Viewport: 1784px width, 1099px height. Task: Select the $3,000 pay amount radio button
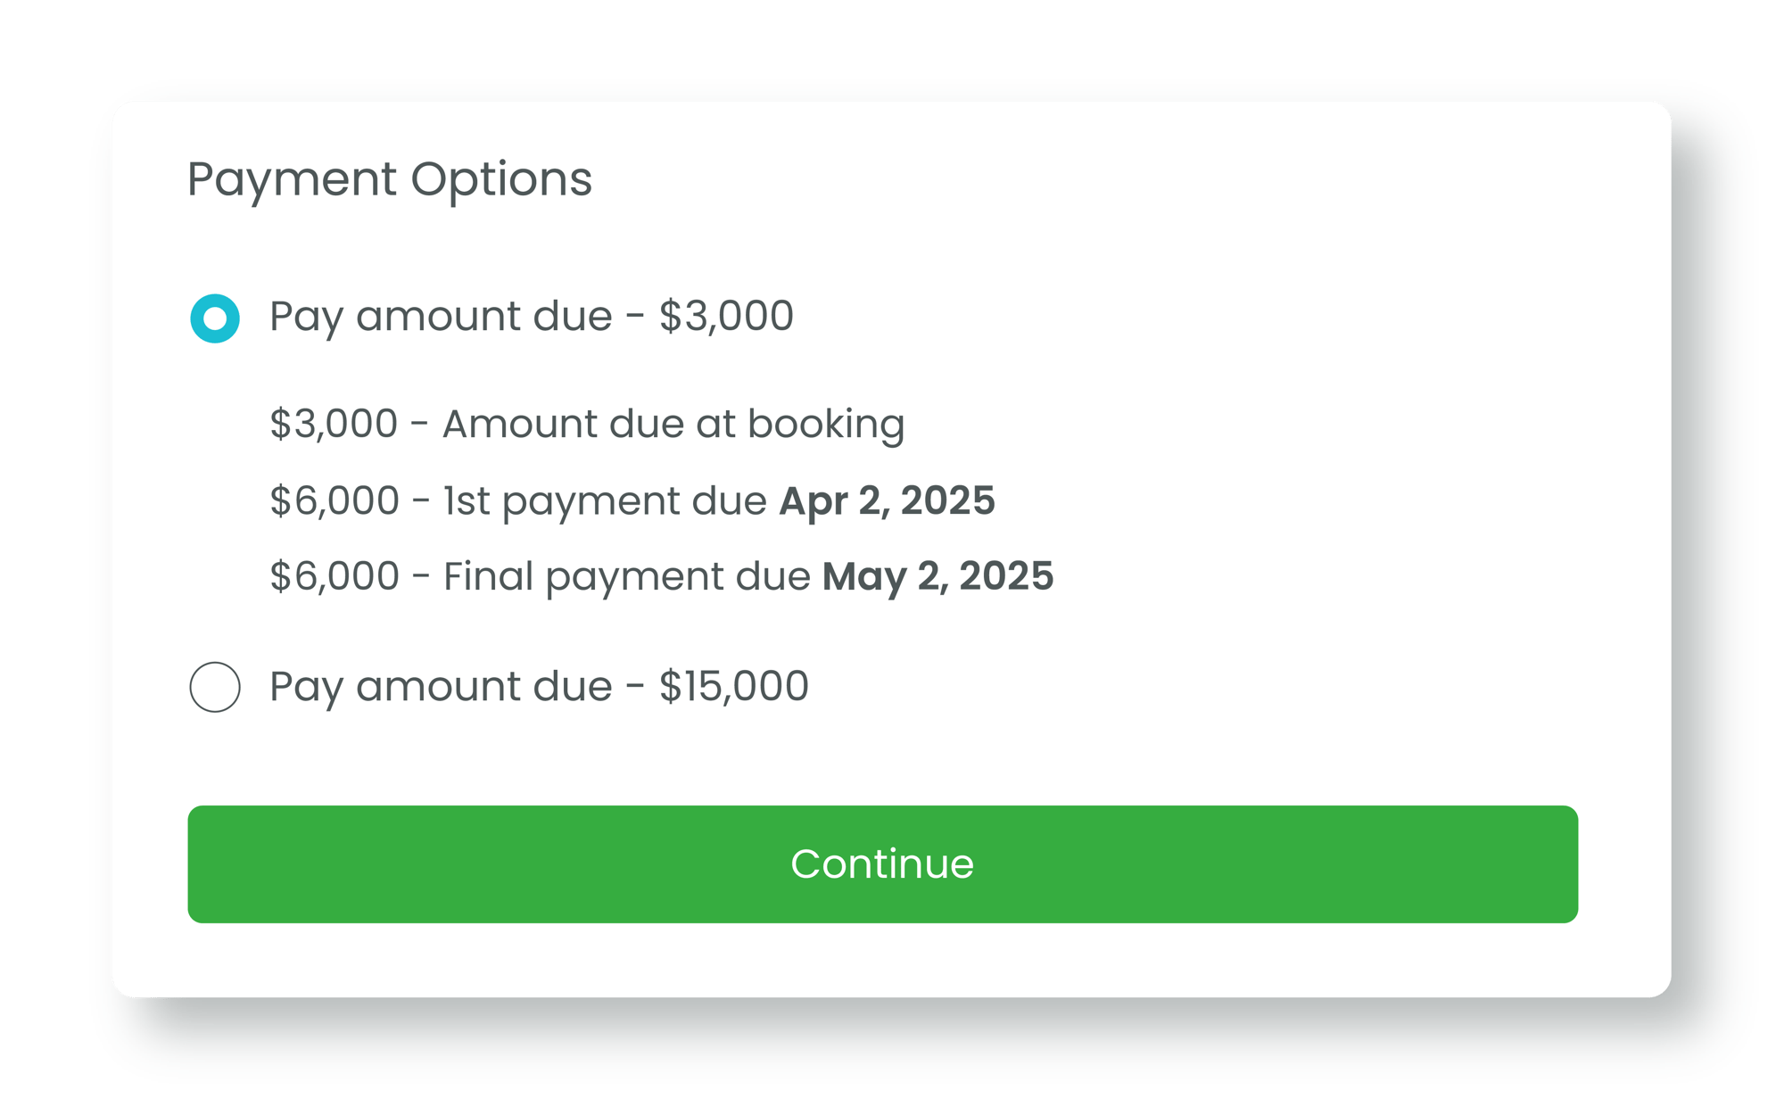click(215, 318)
